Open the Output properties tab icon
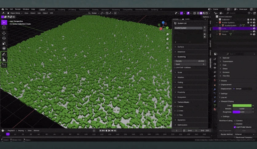 pyautogui.click(x=215, y=68)
